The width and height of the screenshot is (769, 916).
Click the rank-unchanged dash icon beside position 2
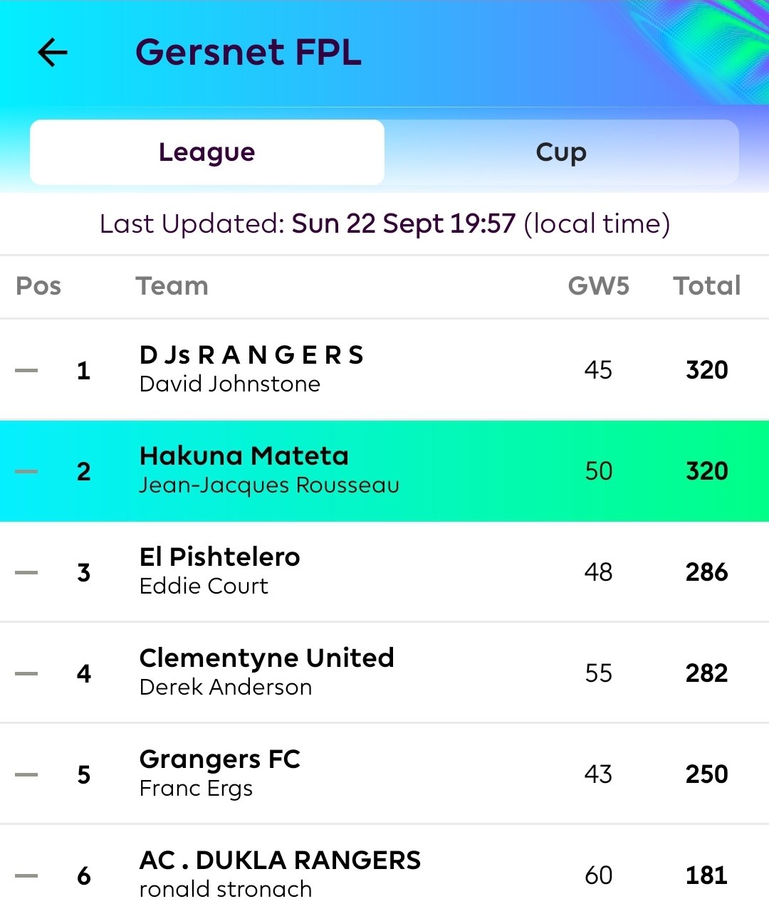(x=26, y=471)
